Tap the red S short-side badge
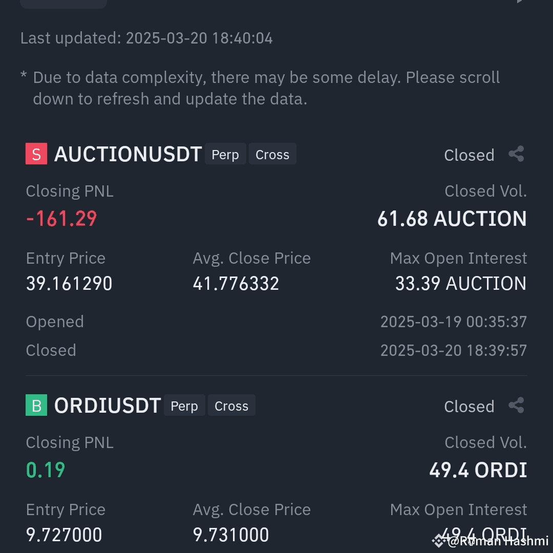Screen dimensions: 553x553 (36, 154)
